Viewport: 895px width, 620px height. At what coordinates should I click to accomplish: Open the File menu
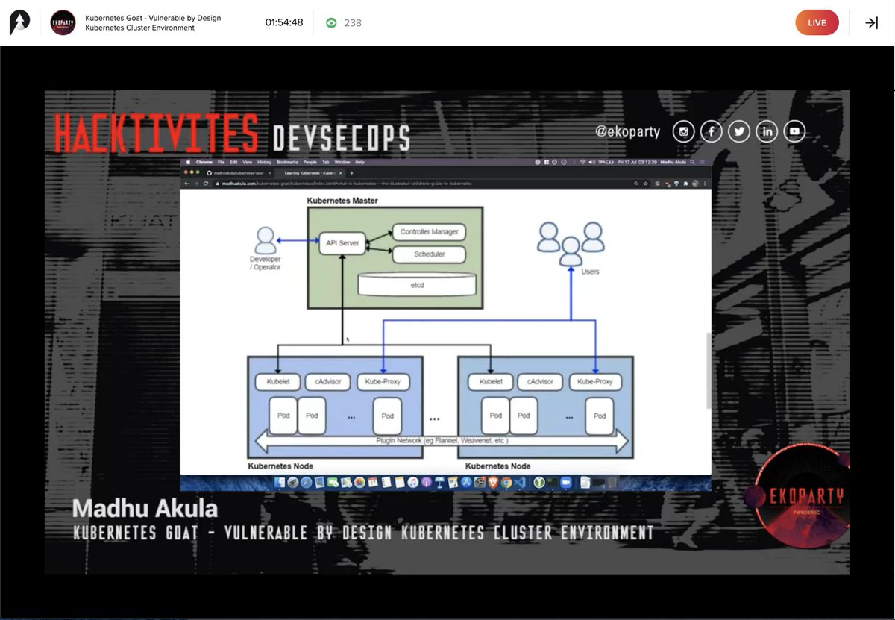221,162
